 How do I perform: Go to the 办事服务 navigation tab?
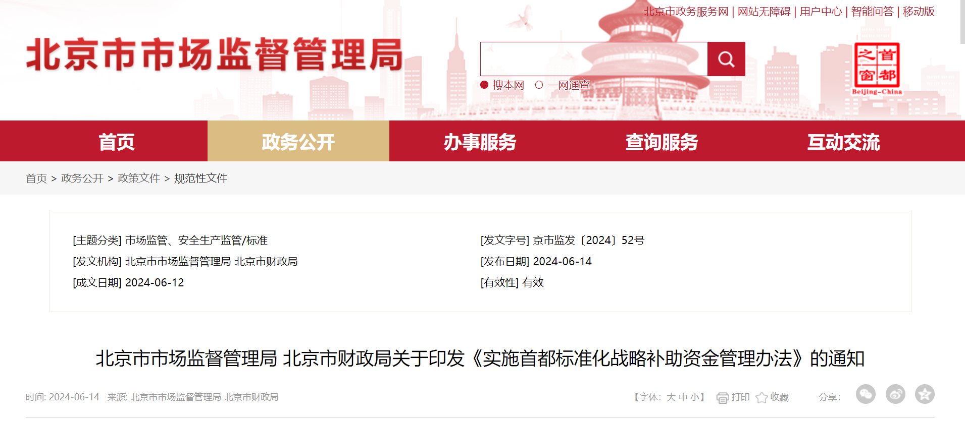tap(480, 142)
